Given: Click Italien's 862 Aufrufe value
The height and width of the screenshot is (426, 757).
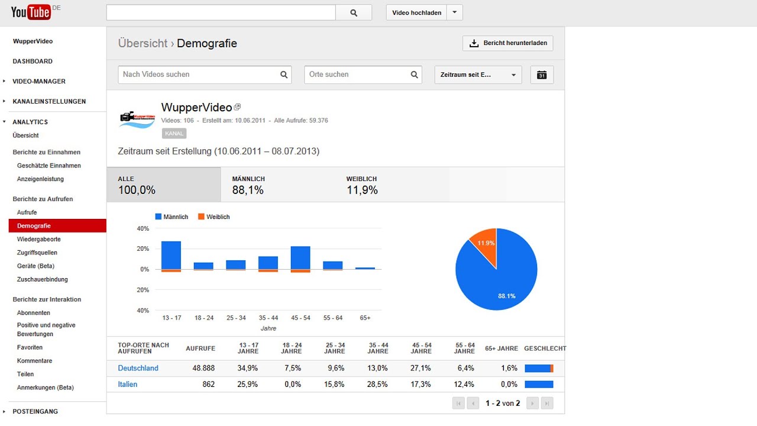Looking at the screenshot, I should [209, 385].
